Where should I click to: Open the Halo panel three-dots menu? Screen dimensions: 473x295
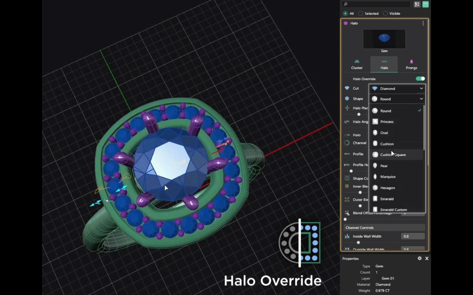(423, 23)
